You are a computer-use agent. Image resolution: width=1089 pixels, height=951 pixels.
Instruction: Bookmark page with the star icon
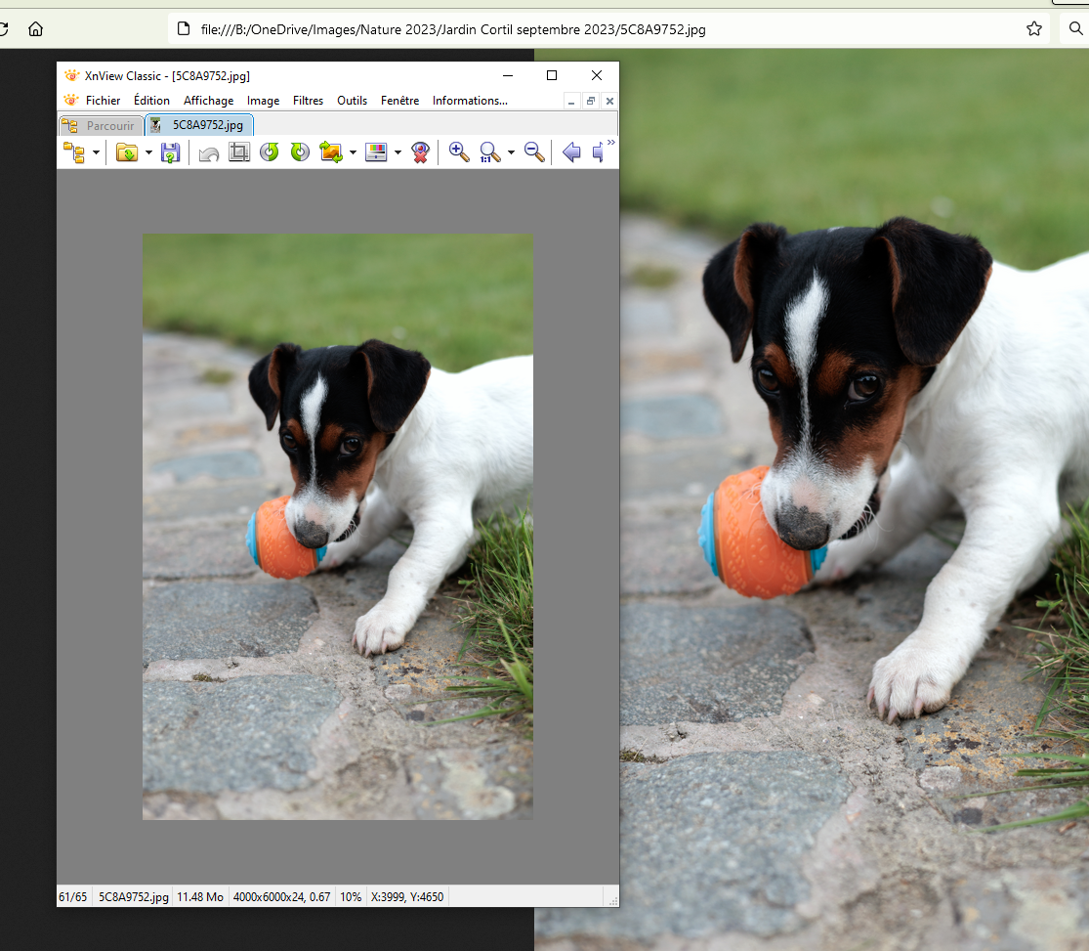point(1034,29)
